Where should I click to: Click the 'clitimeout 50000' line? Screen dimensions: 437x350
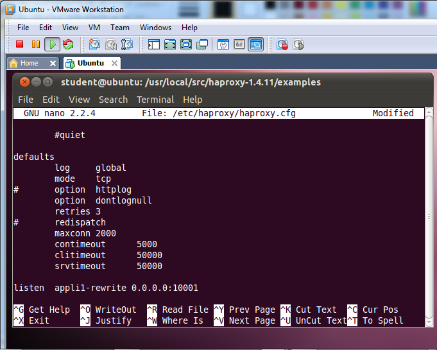pyautogui.click(x=108, y=255)
